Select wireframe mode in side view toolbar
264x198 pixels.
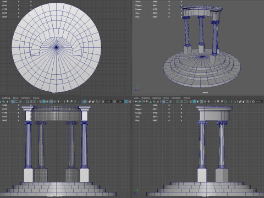click(191, 102)
